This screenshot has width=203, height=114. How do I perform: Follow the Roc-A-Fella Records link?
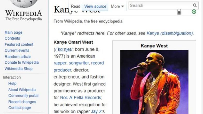click(81, 97)
